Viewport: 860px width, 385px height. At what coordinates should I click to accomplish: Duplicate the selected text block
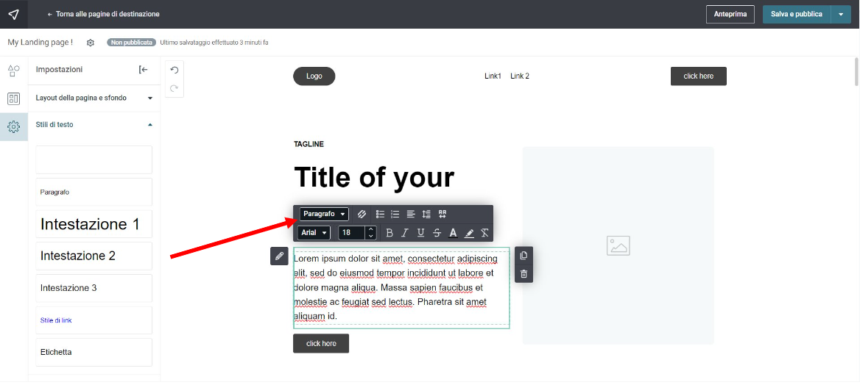pos(524,256)
